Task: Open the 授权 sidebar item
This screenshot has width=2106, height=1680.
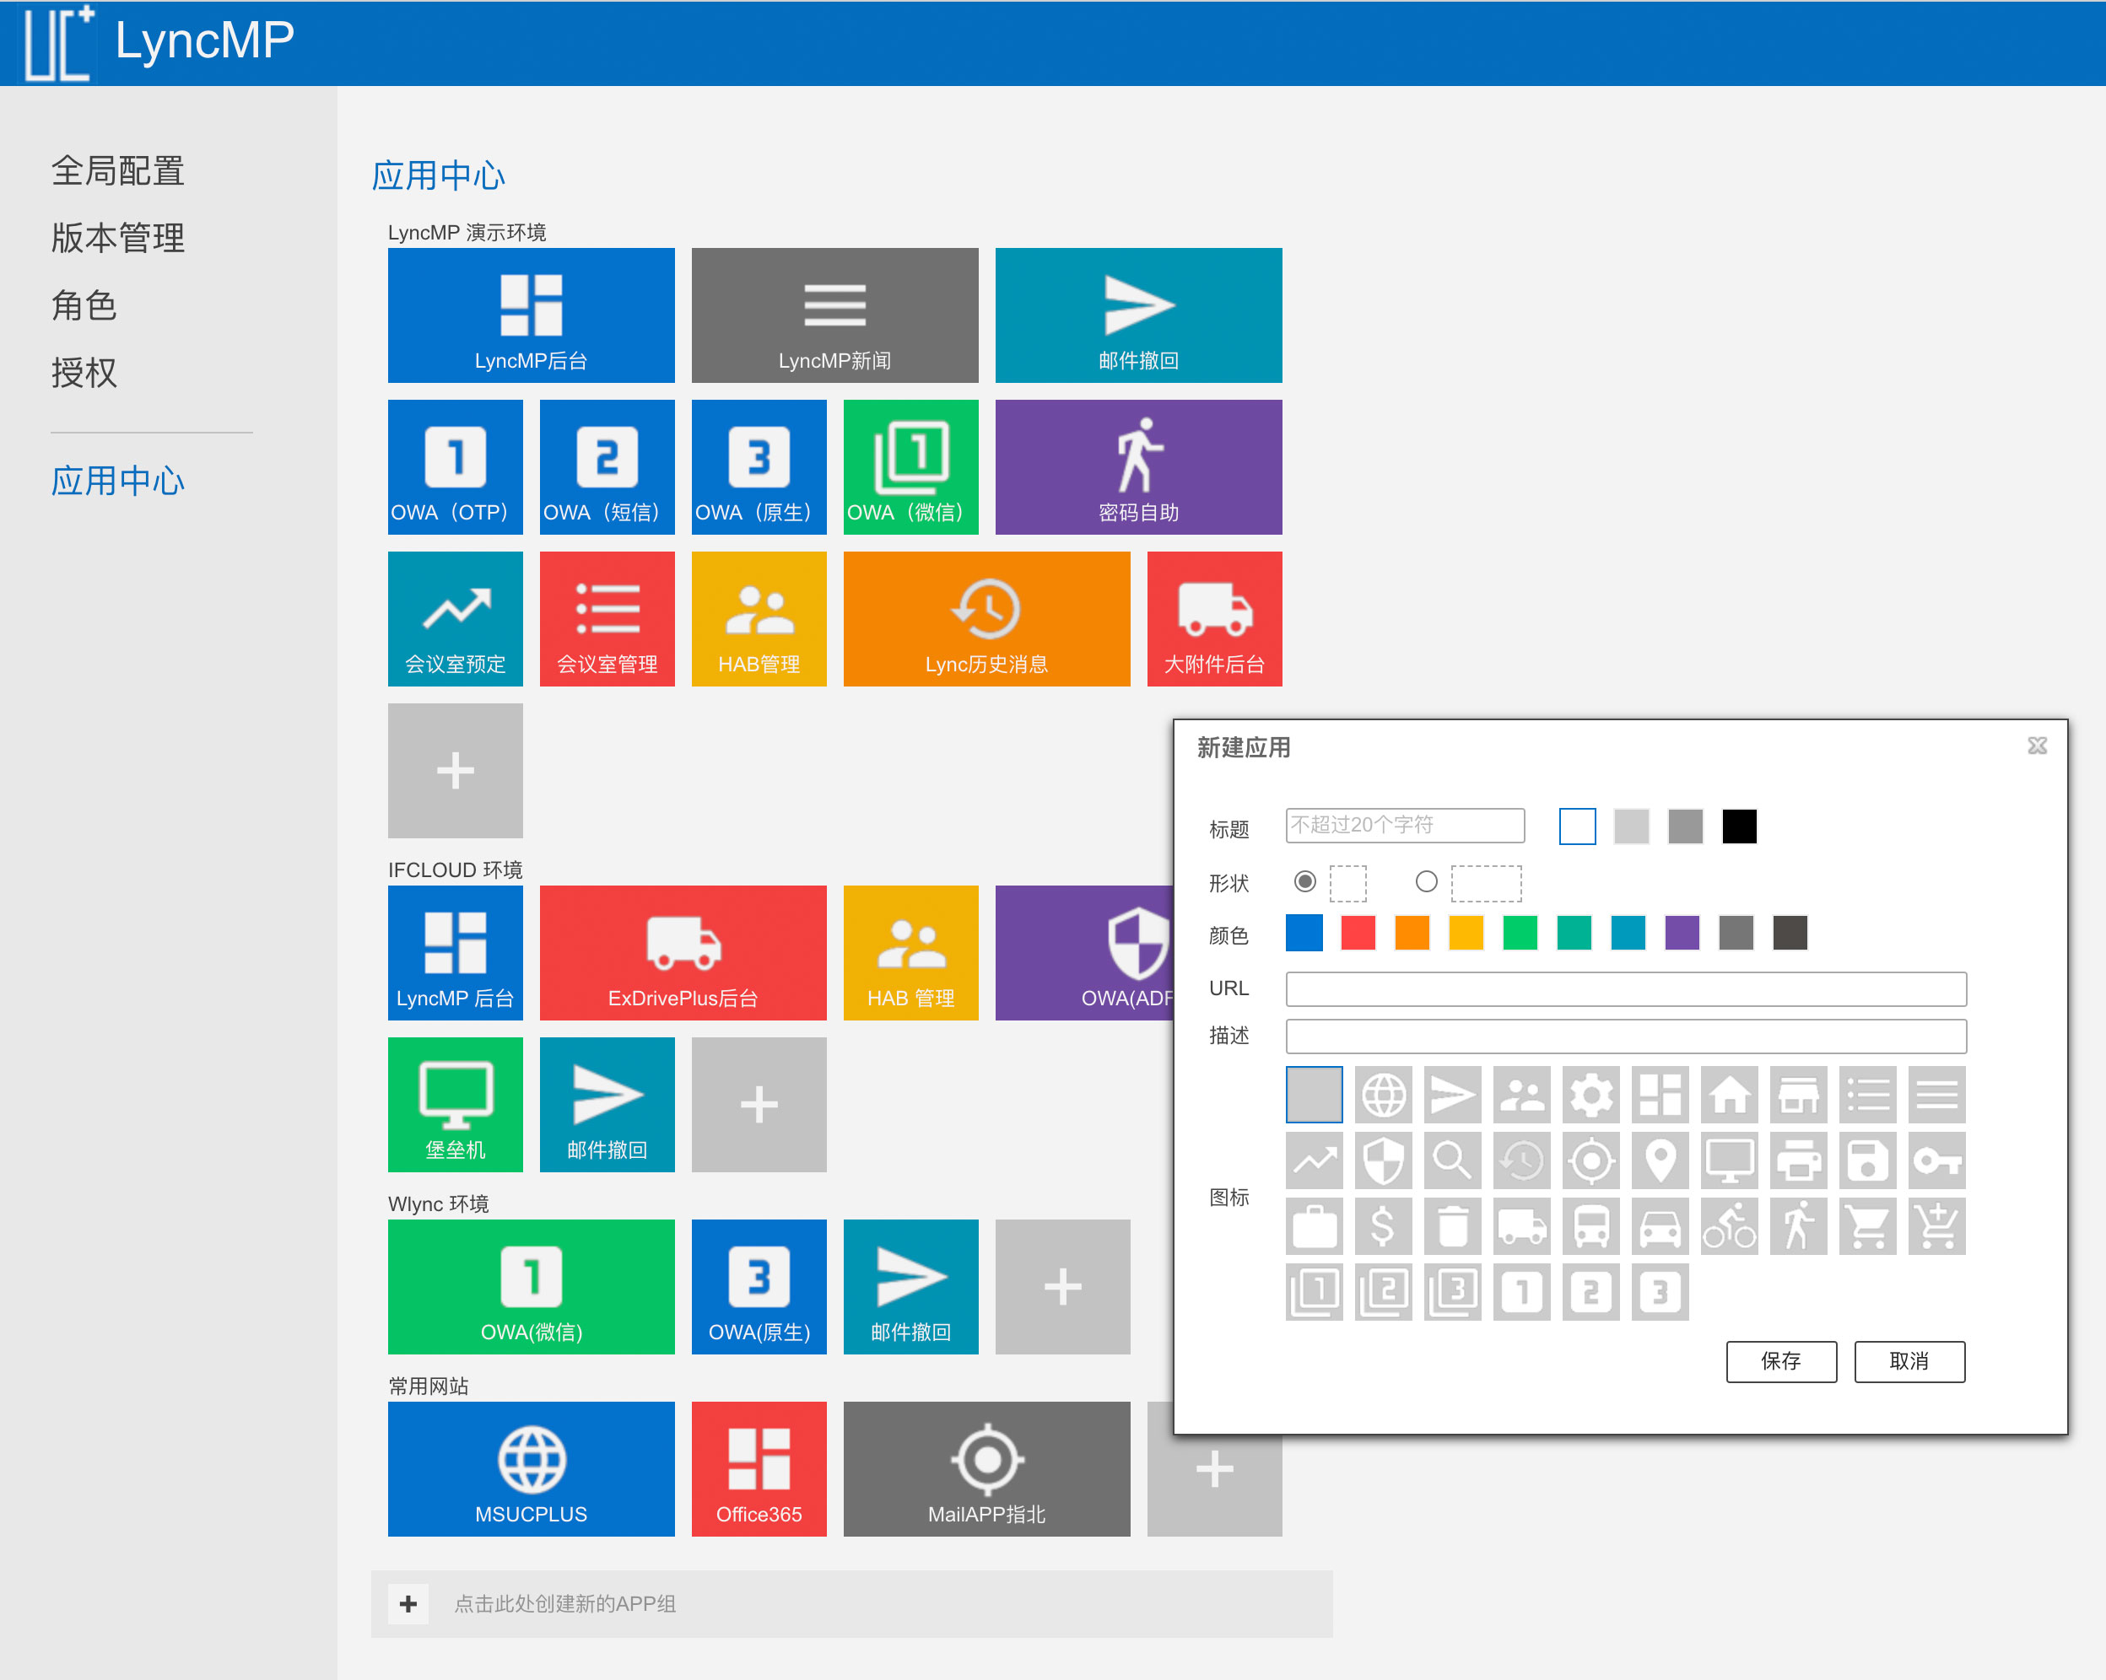Action: [x=84, y=372]
